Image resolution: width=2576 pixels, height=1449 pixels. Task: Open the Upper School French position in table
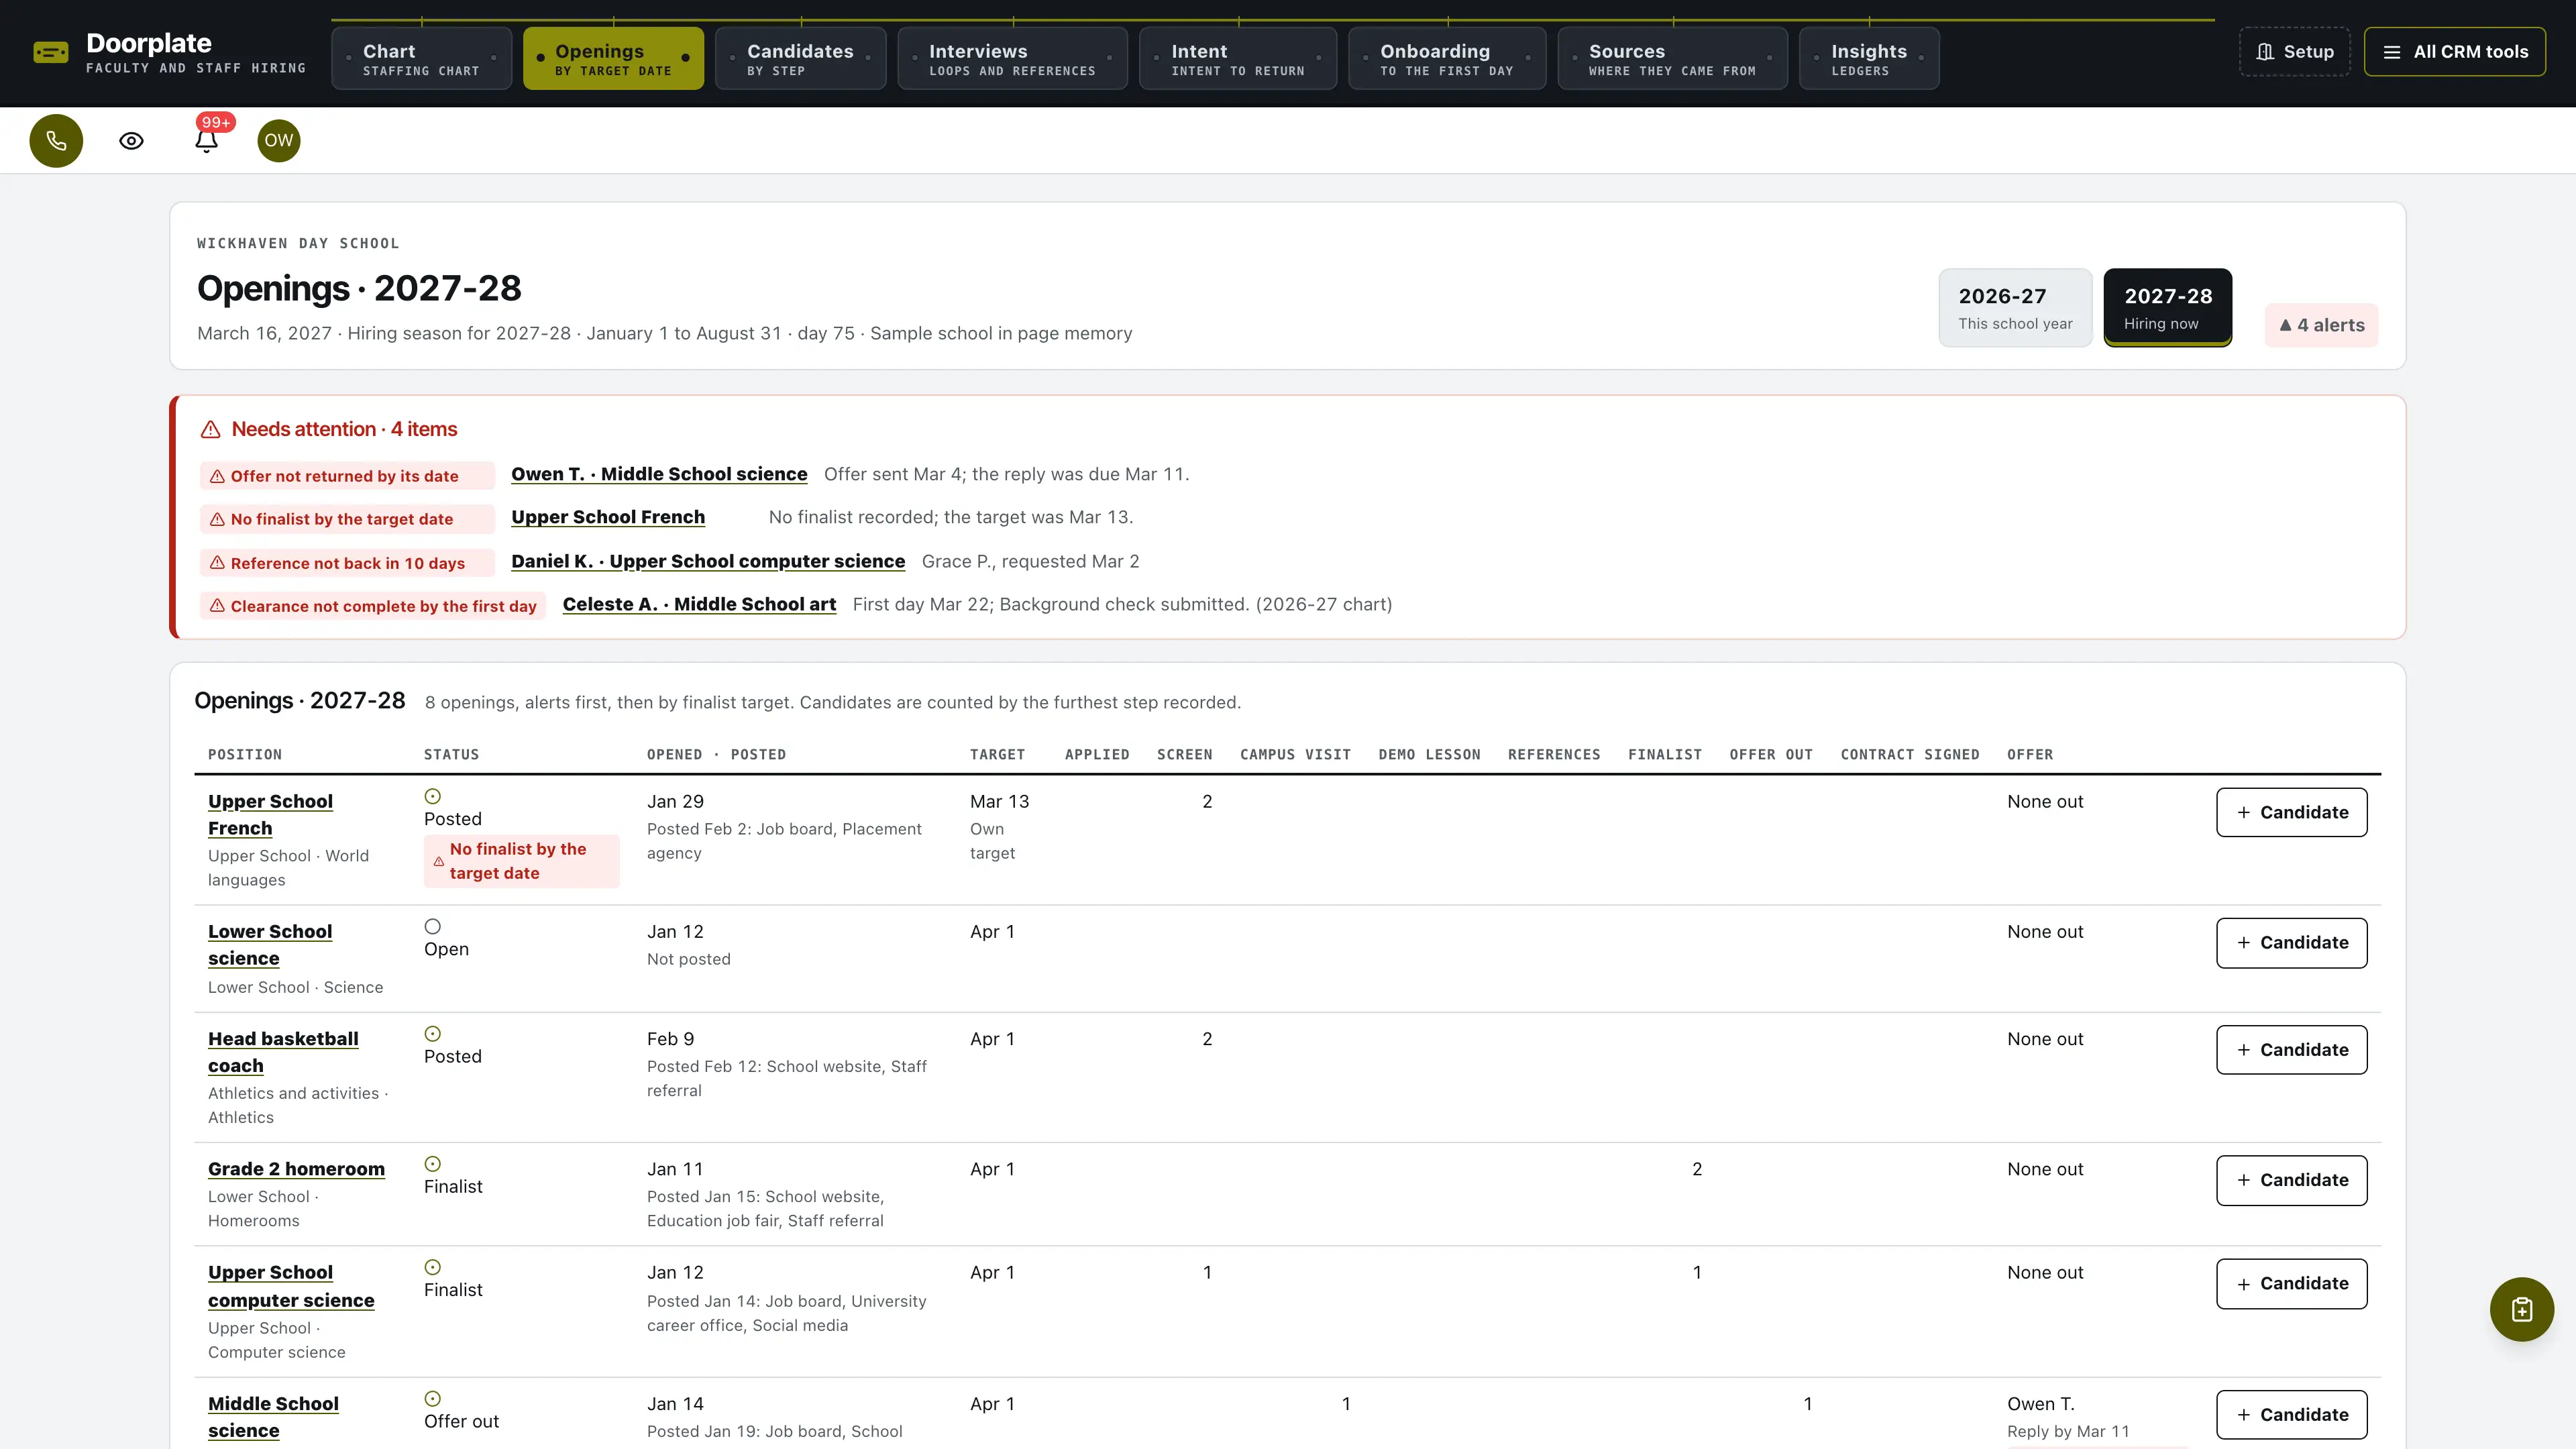click(270, 815)
